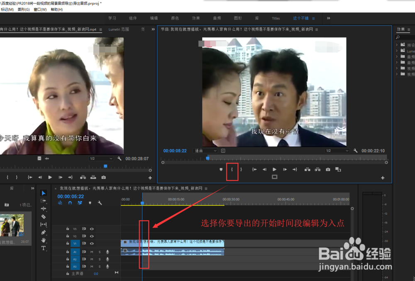Open the 窗口(W) menu
This screenshot has height=281, width=415.
[x=40, y=10]
